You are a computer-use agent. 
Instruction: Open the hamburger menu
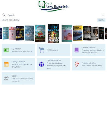coord(103,15)
